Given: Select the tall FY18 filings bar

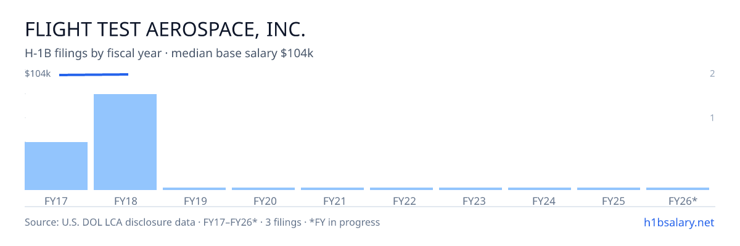Looking at the screenshot, I should (x=125, y=142).
